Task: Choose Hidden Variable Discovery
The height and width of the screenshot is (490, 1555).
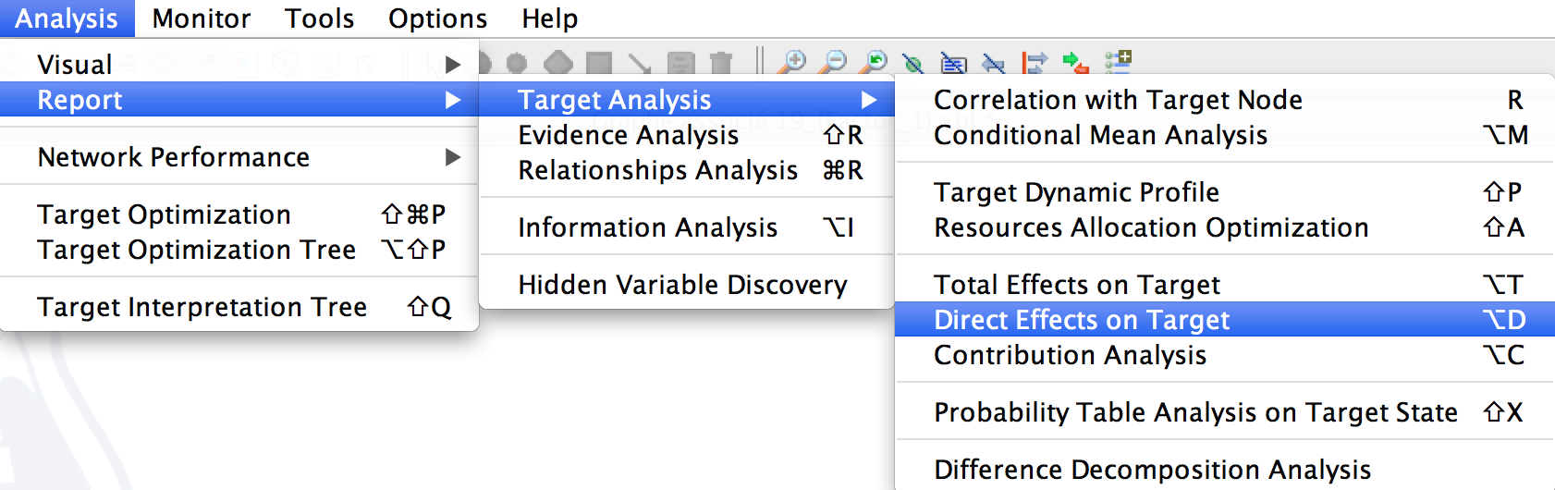Action: click(x=682, y=285)
